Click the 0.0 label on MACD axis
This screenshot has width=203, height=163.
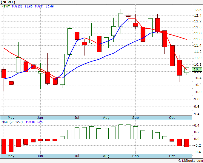tap(197, 139)
